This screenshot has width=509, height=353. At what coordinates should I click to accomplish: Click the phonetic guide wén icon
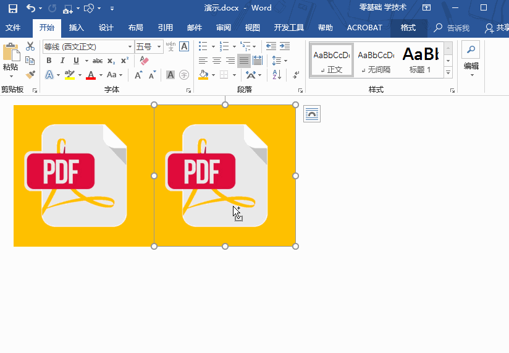click(x=170, y=46)
